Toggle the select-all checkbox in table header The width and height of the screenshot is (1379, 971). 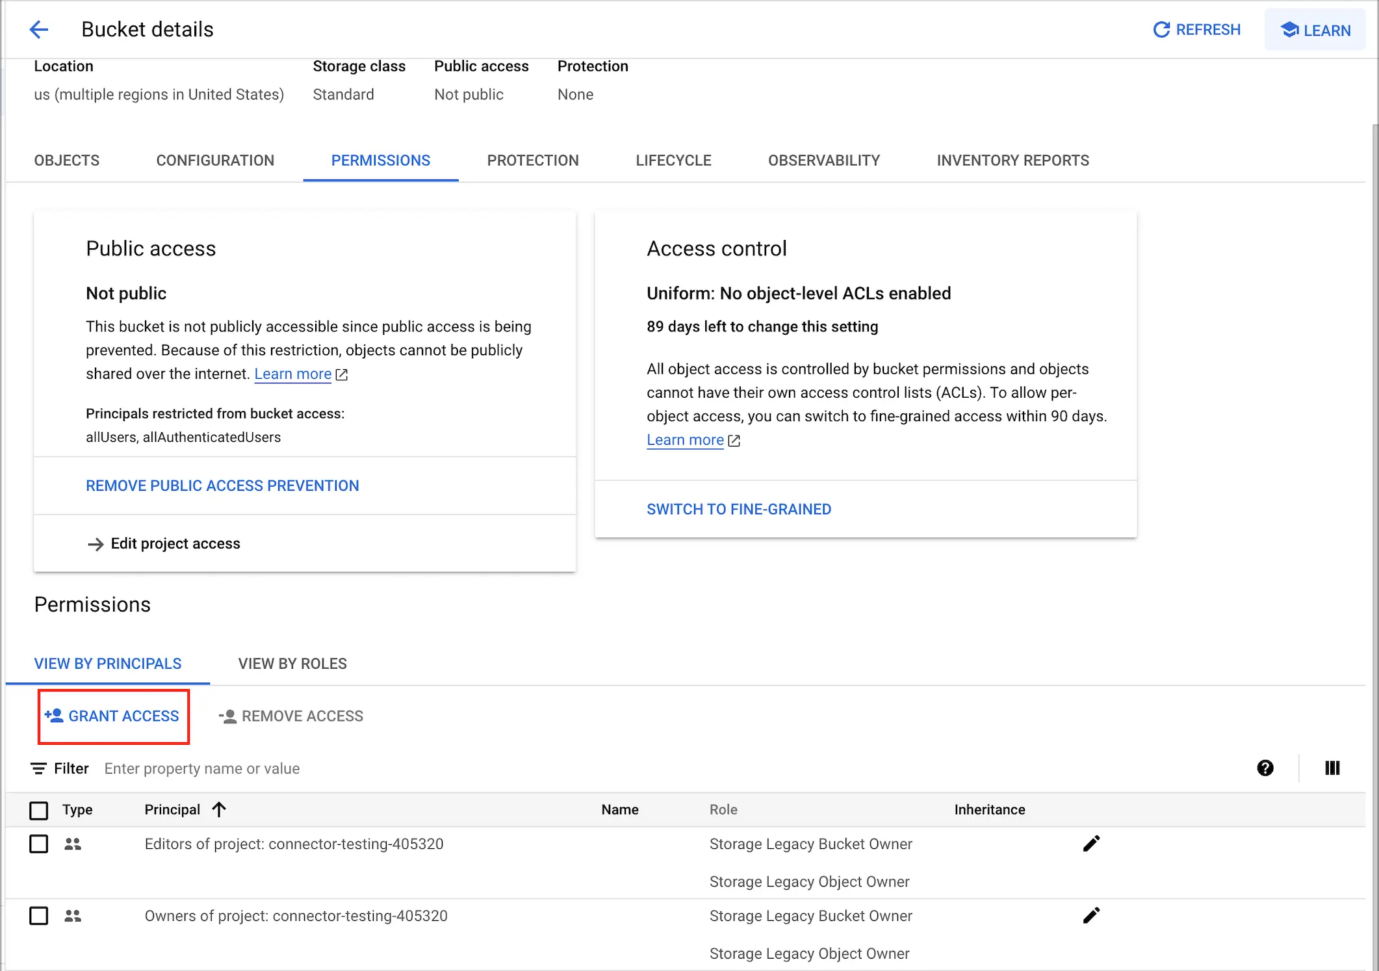click(39, 810)
